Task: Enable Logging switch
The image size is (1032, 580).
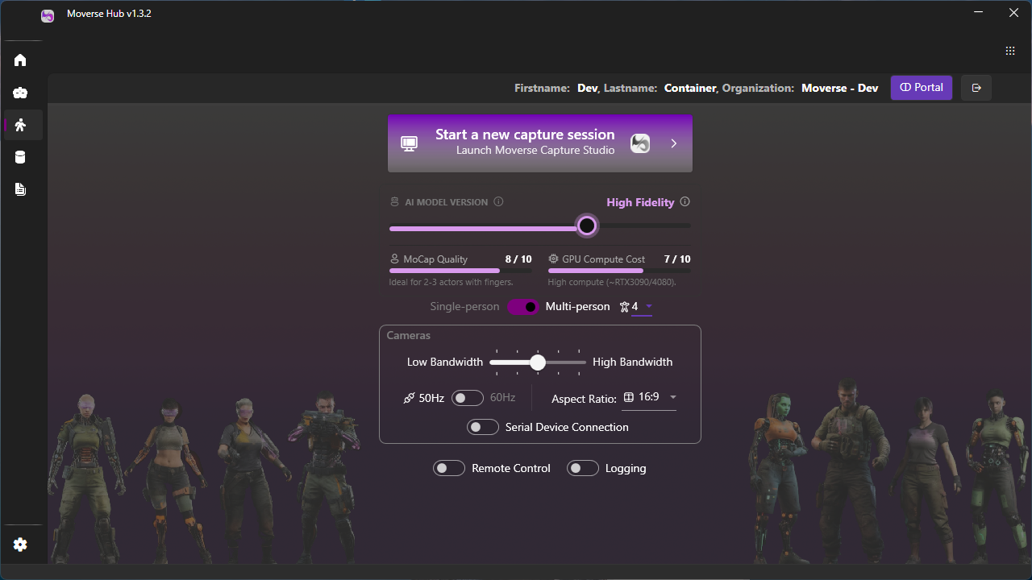Action: pyautogui.click(x=583, y=468)
